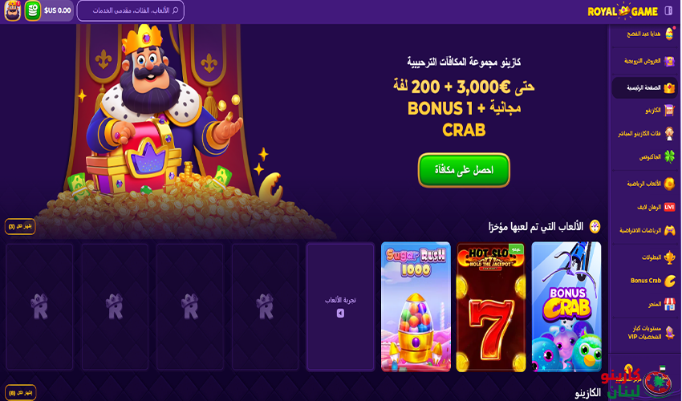The image size is (682, 401).
Task: Click the try games arrow card
Action: tap(340, 306)
